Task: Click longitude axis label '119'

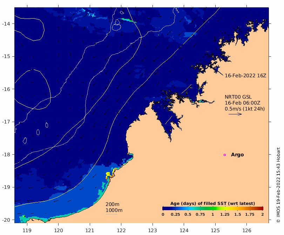Action: (27, 230)
